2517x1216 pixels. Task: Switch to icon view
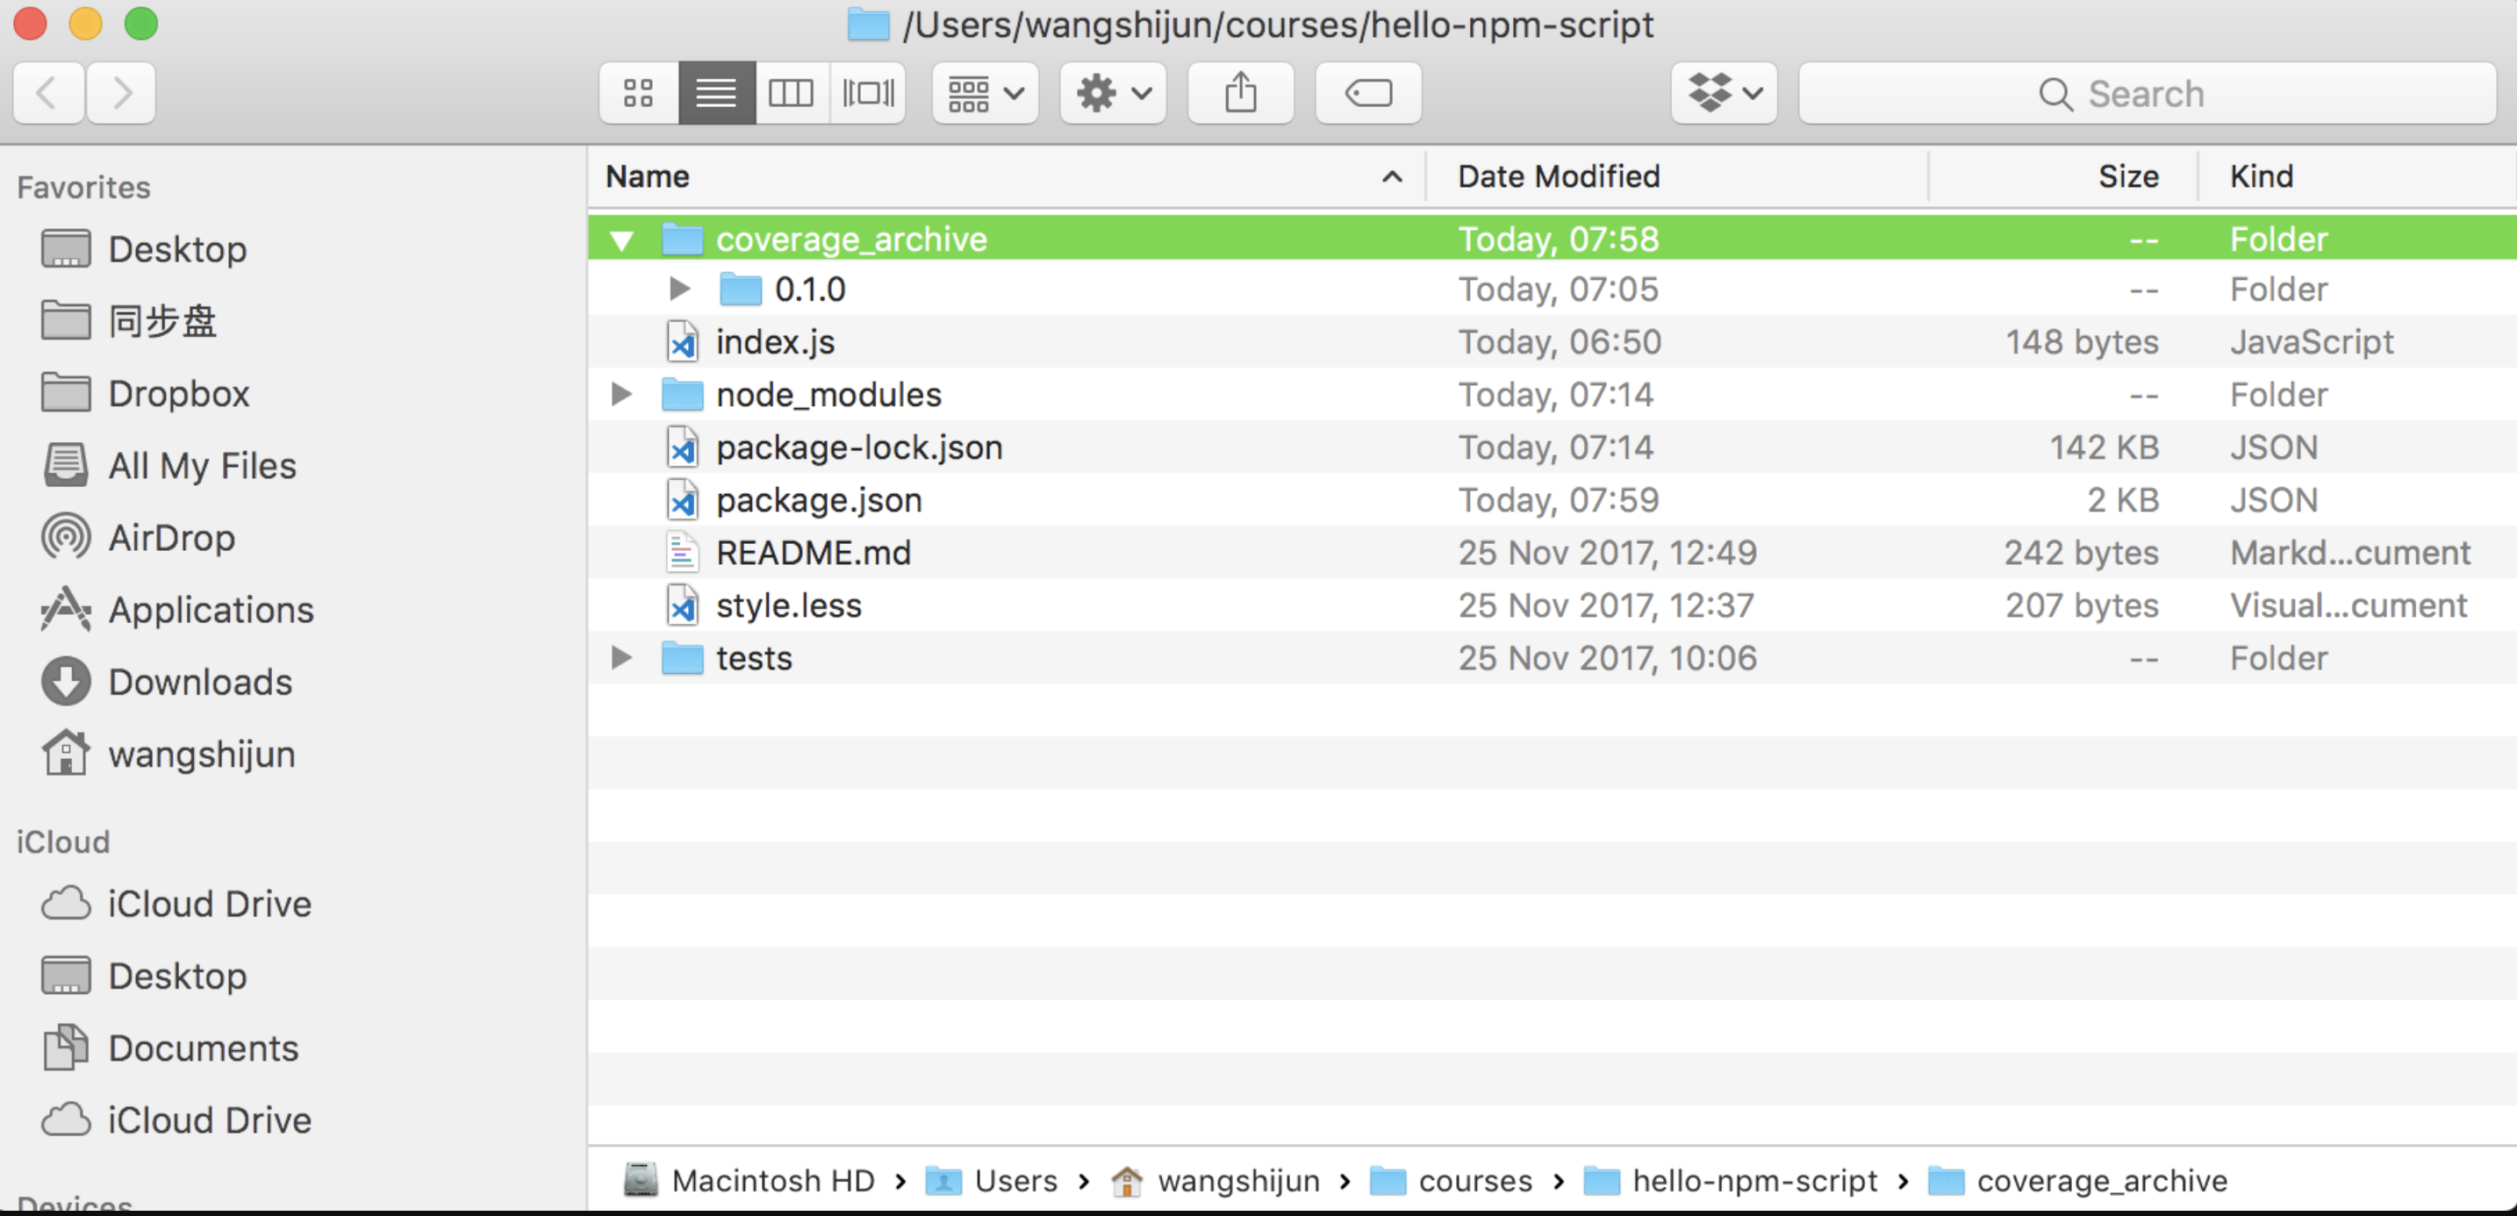click(x=638, y=94)
